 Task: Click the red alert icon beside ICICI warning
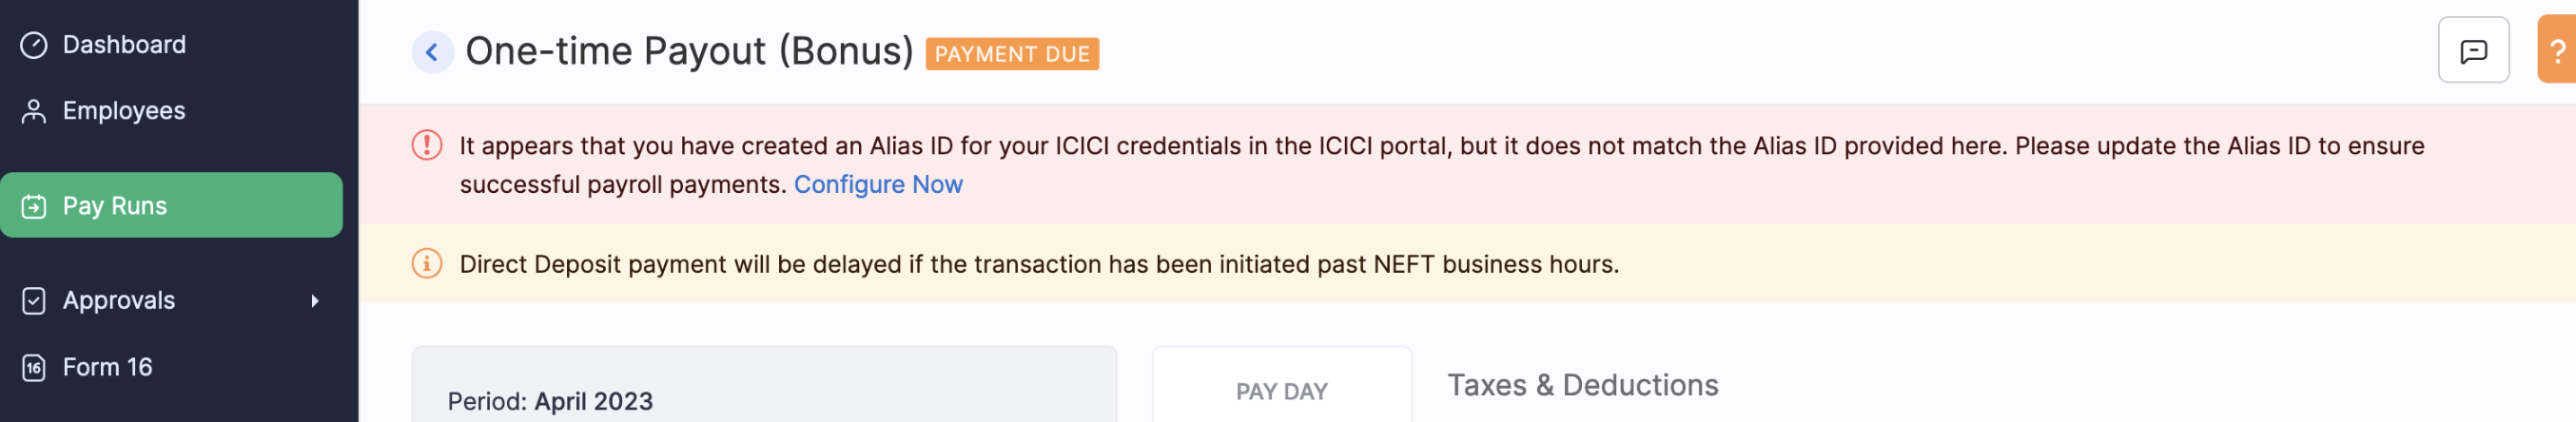pyautogui.click(x=427, y=146)
